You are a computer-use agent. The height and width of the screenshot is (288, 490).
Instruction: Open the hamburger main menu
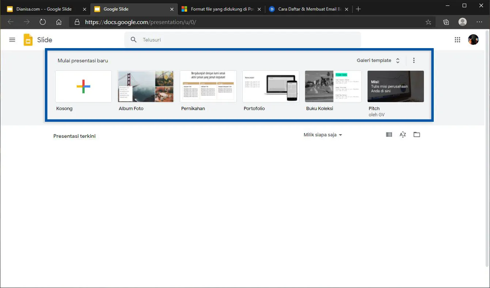coord(12,39)
